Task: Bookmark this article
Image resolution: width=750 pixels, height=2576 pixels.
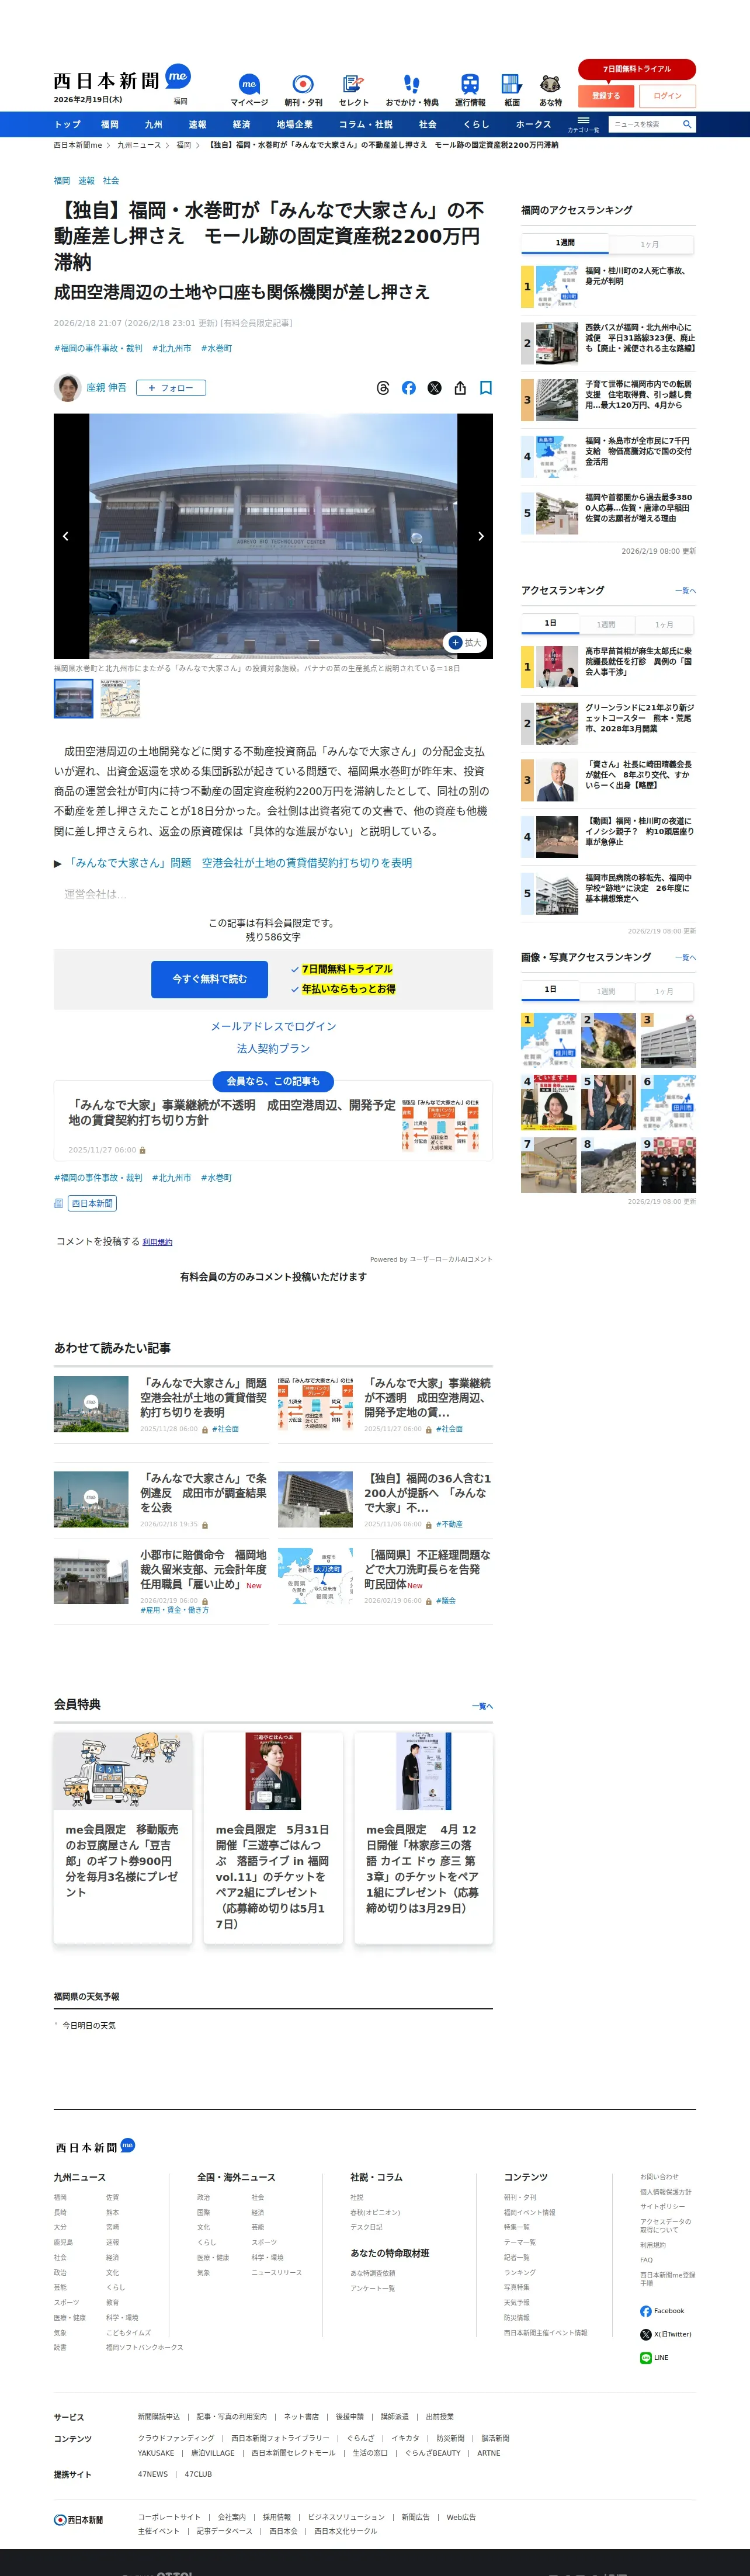Action: click(x=486, y=388)
